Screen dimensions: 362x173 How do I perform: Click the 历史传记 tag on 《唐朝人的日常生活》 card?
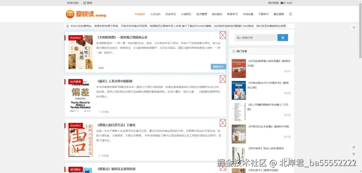point(75,125)
